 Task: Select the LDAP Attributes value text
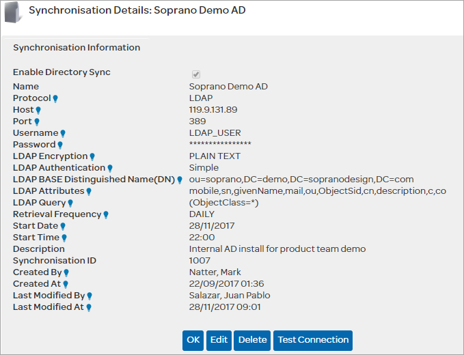coord(317,191)
